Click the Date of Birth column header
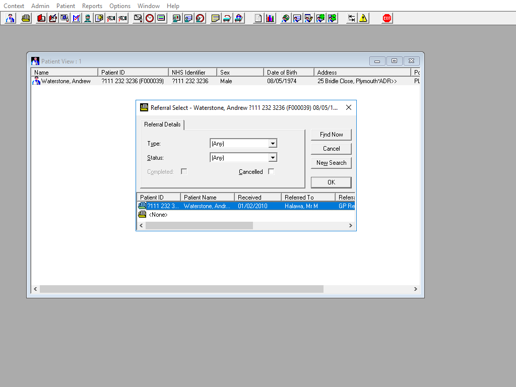Viewport: 516px width, 387px height. (289, 73)
